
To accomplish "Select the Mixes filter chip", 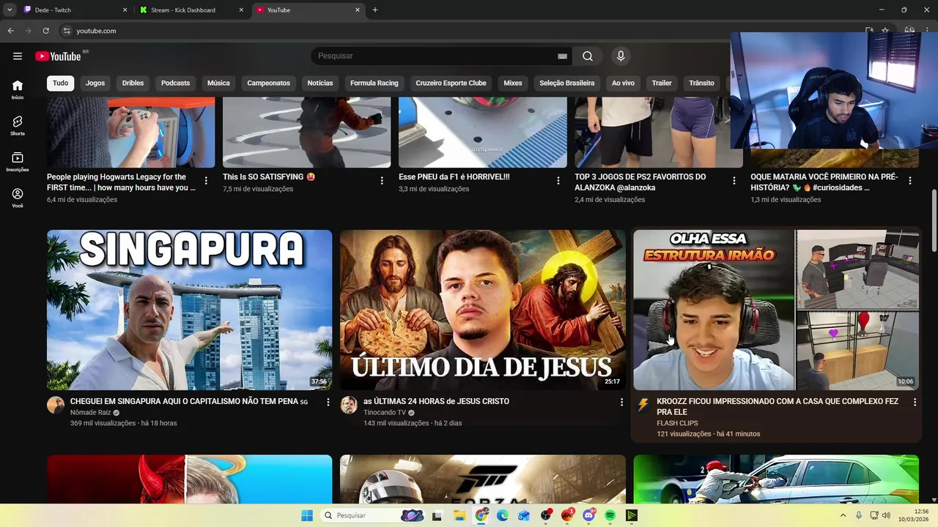I will pos(513,83).
